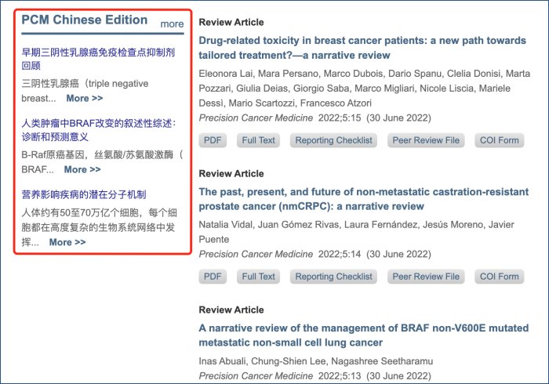Screen dimensions: 549x384
Task: Open Full Text of the nmCRPC article
Action: pos(258,277)
